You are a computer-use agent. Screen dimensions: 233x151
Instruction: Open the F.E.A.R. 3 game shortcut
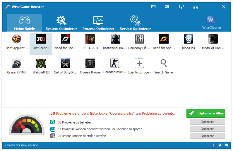click(90, 39)
